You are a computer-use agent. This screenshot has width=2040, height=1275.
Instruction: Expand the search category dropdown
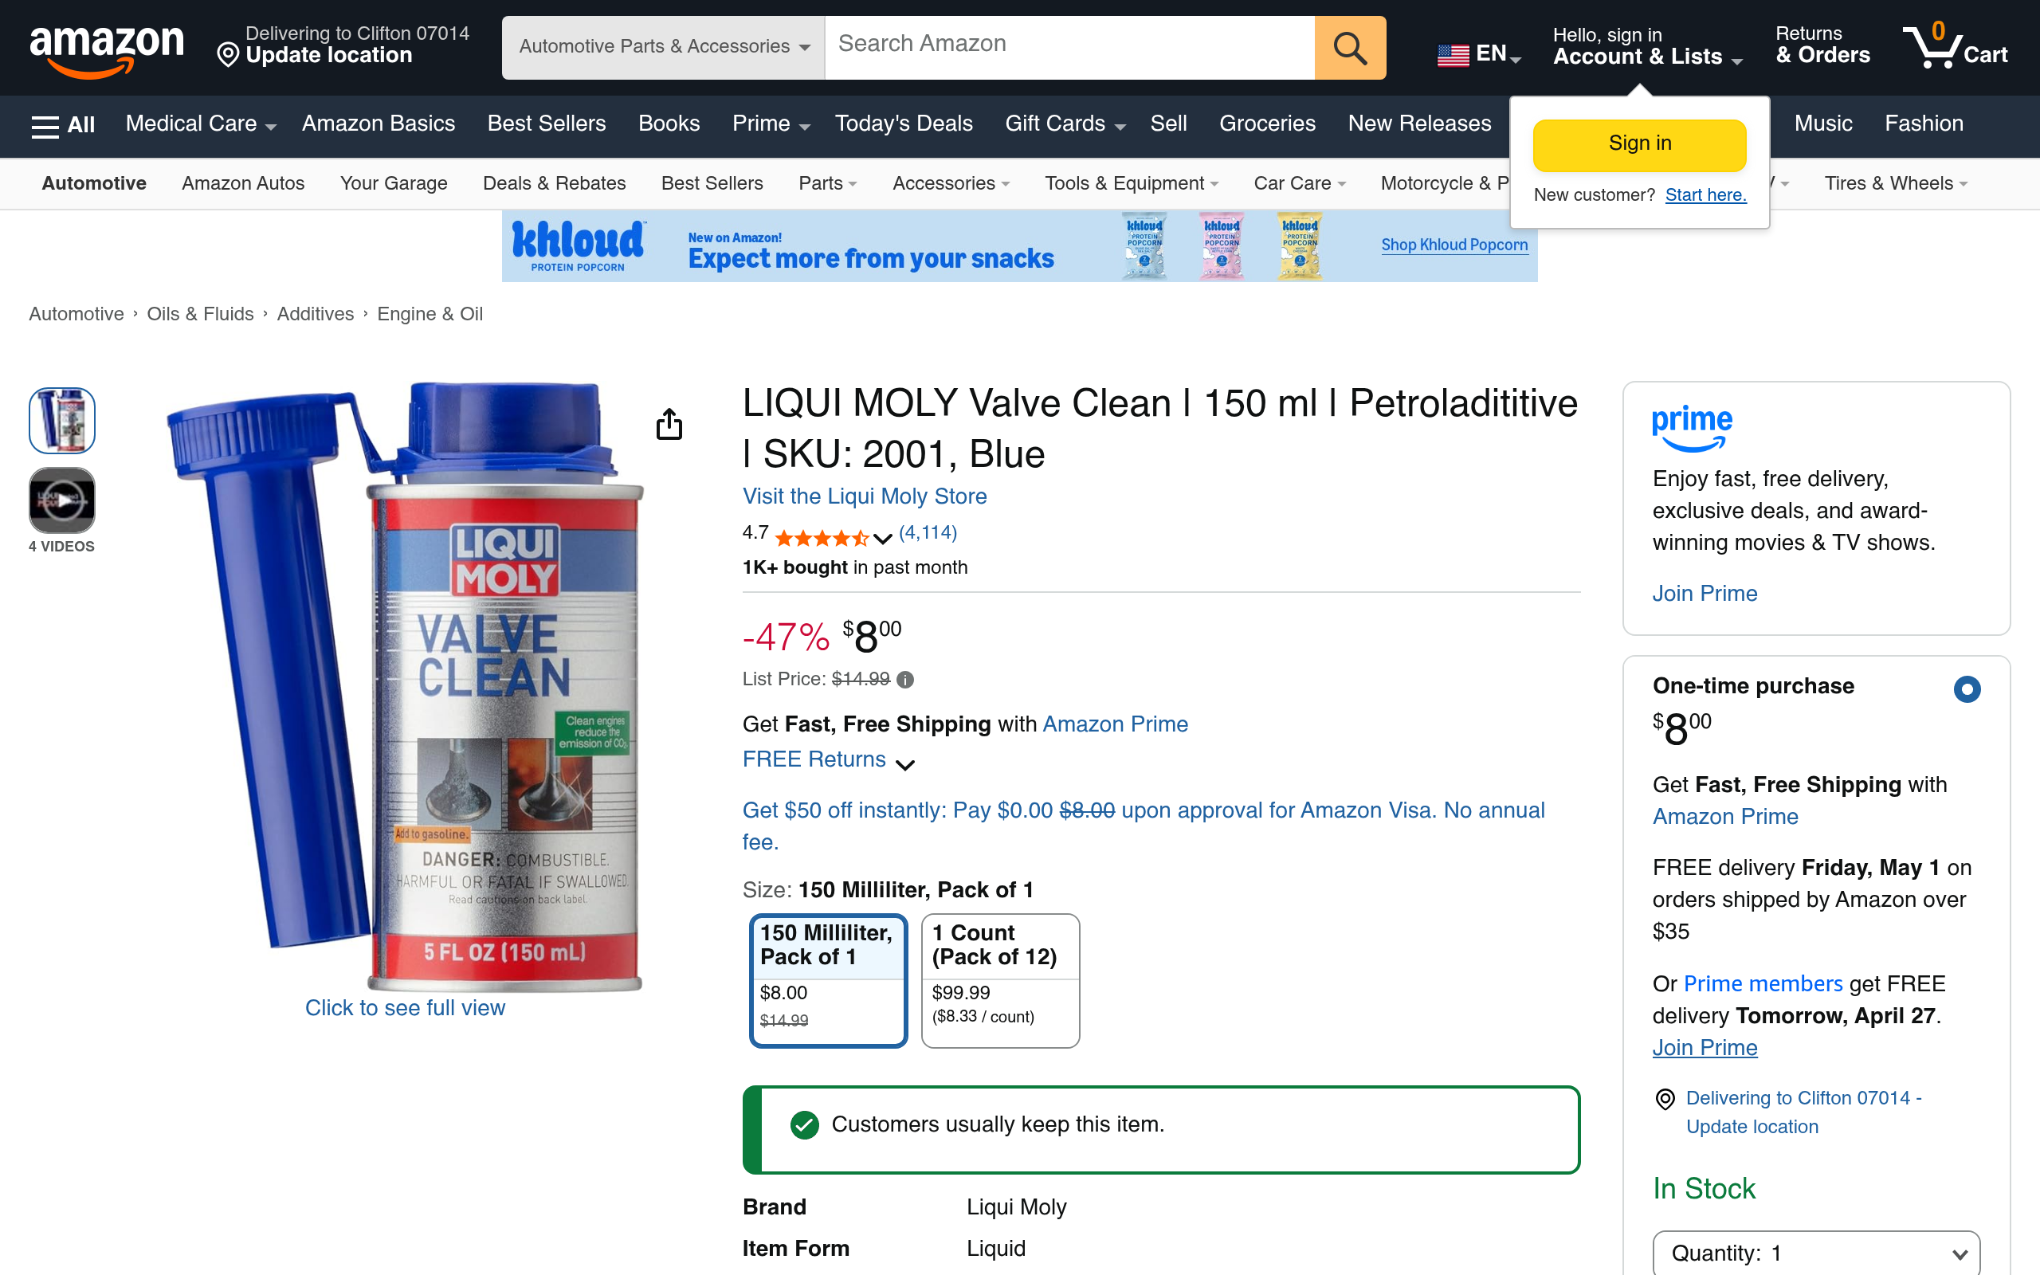click(664, 47)
